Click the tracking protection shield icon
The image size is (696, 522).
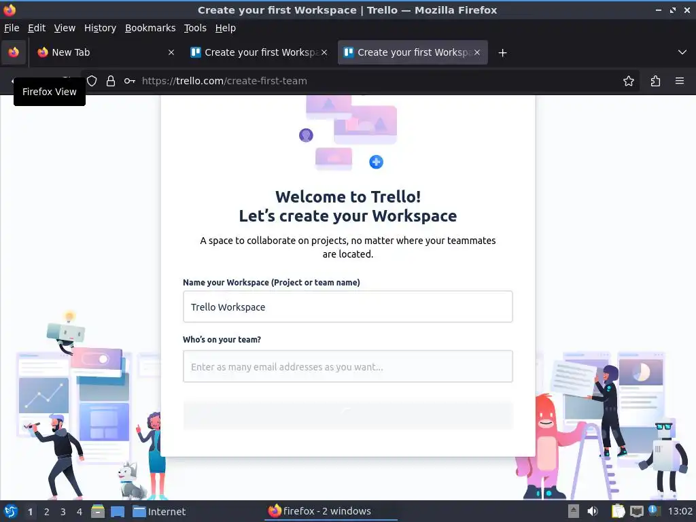(x=92, y=81)
